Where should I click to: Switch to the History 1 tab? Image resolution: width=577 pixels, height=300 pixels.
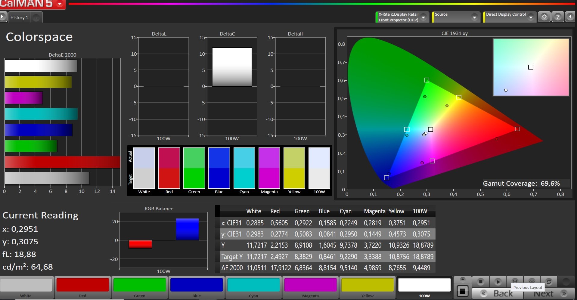coord(19,17)
